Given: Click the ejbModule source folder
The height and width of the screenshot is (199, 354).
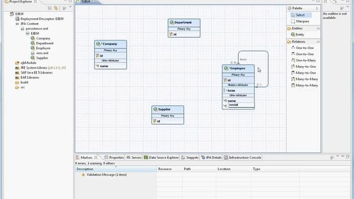Looking at the screenshot, I should [x=28, y=62].
